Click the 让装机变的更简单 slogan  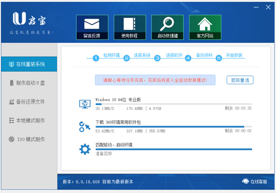pos(32,32)
